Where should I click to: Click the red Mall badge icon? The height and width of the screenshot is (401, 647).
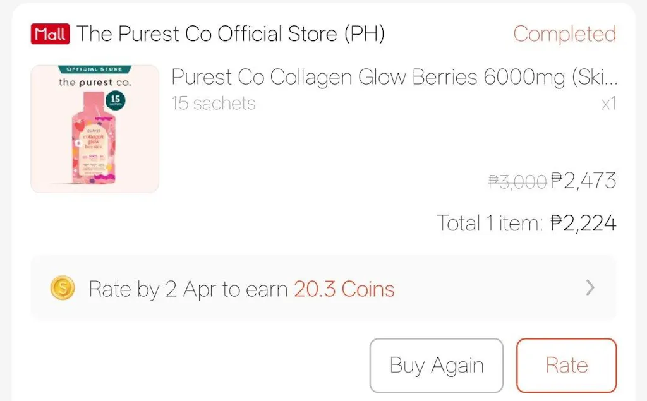[x=51, y=34]
